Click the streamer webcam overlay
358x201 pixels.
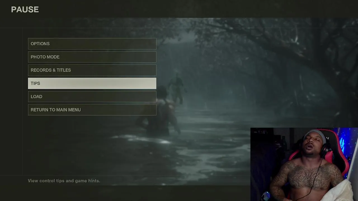coord(304,164)
